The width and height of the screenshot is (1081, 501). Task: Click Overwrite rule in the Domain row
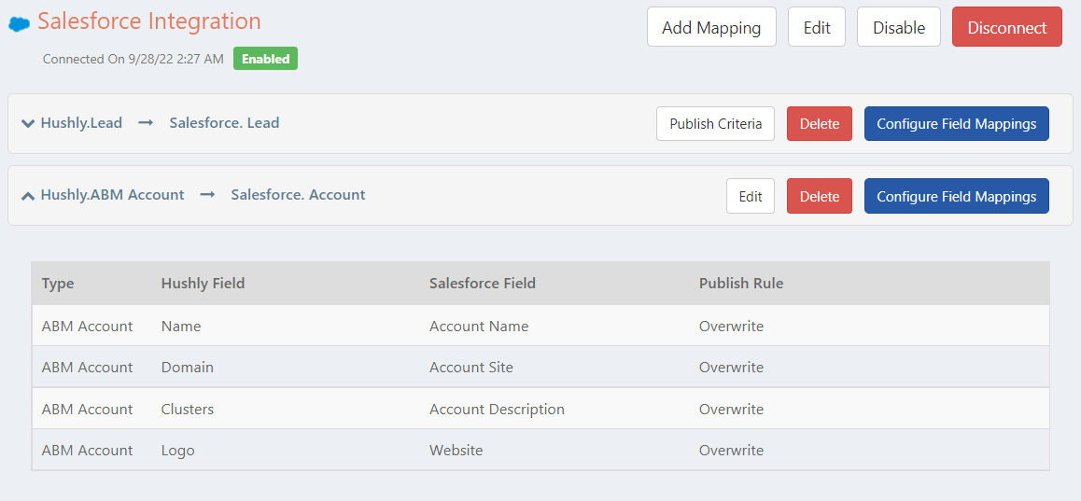click(732, 368)
